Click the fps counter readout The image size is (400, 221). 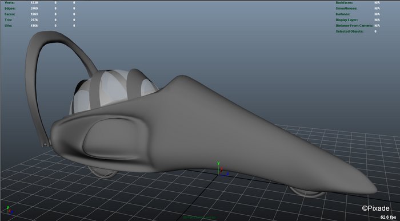click(388, 217)
